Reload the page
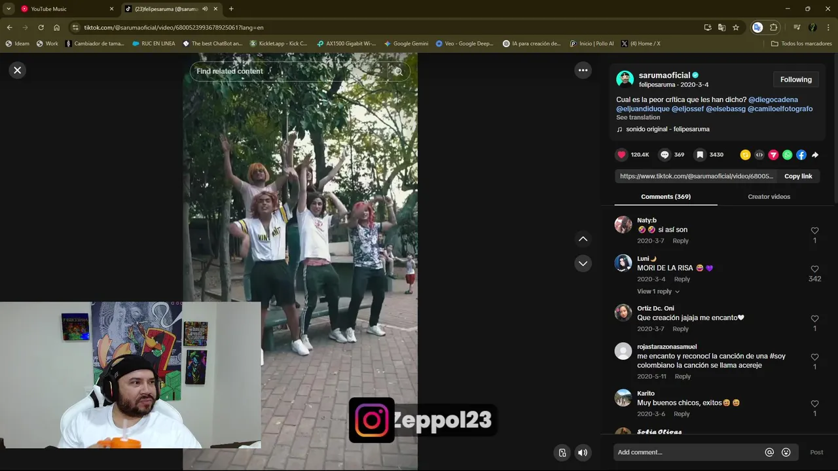 (41, 27)
